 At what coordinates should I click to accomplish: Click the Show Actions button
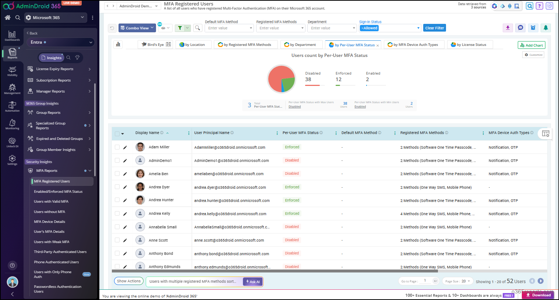point(128,281)
